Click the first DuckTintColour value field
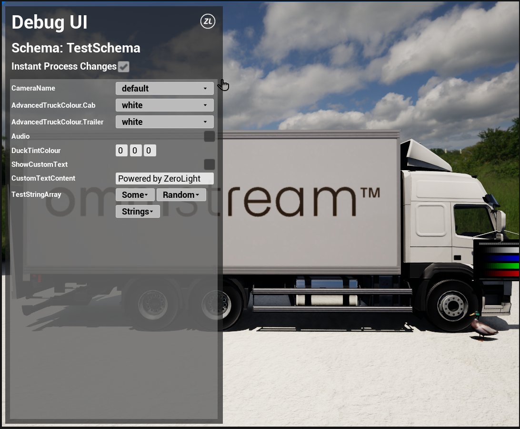Image resolution: width=520 pixels, height=429 pixels. click(x=121, y=150)
